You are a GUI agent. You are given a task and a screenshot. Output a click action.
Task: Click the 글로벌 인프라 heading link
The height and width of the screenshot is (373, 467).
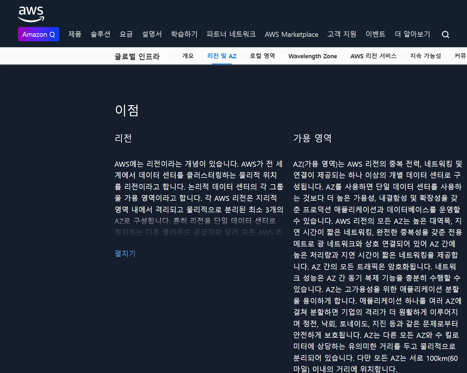[137, 56]
